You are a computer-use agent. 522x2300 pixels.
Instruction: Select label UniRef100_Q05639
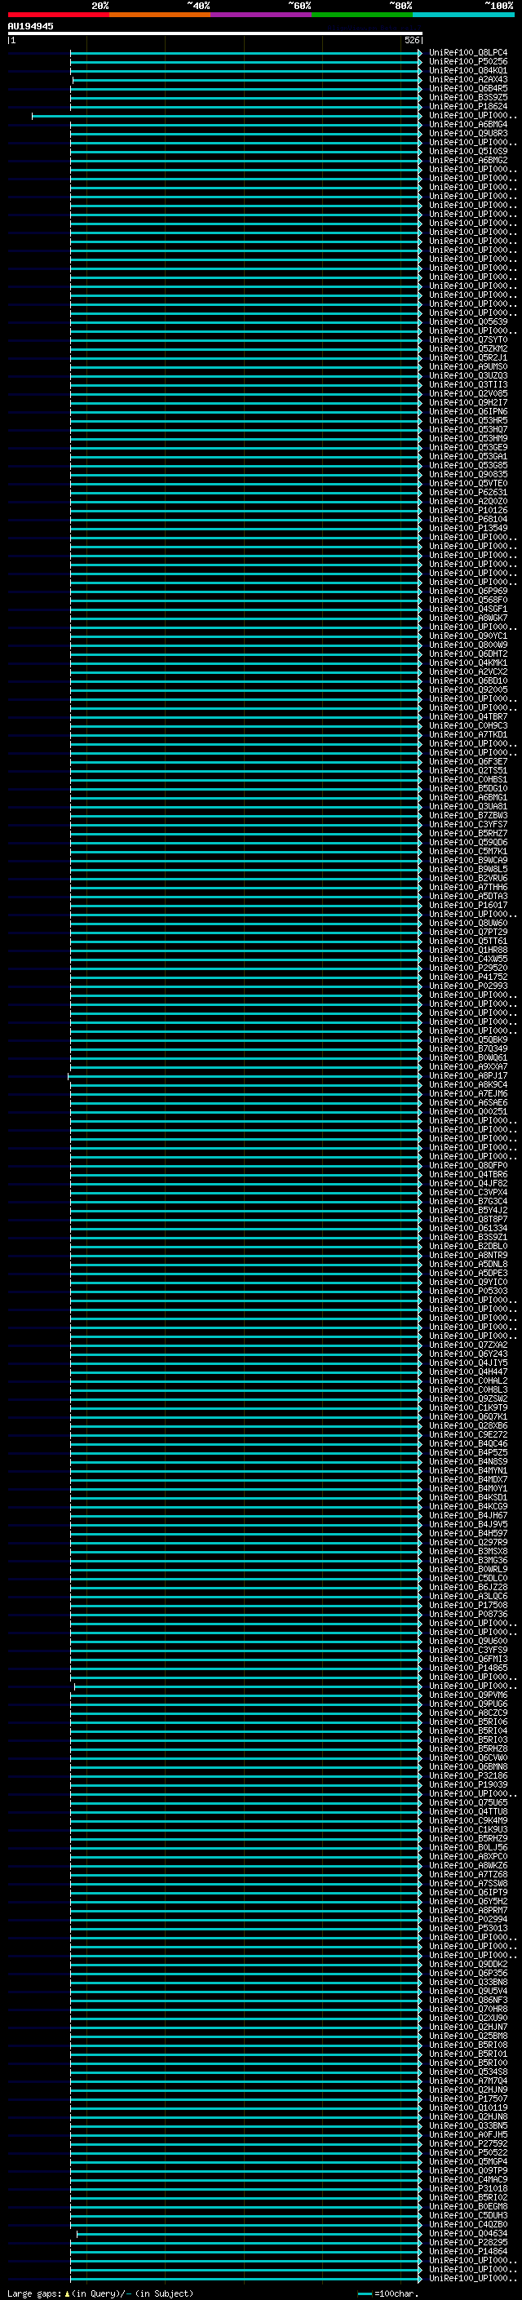tap(468, 321)
